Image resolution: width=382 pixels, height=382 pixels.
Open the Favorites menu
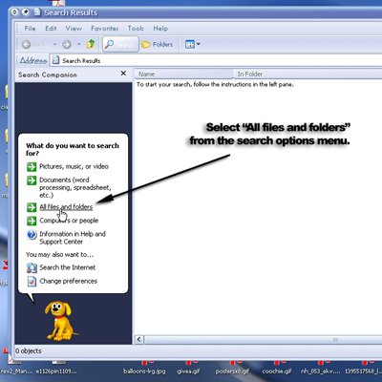(104, 29)
